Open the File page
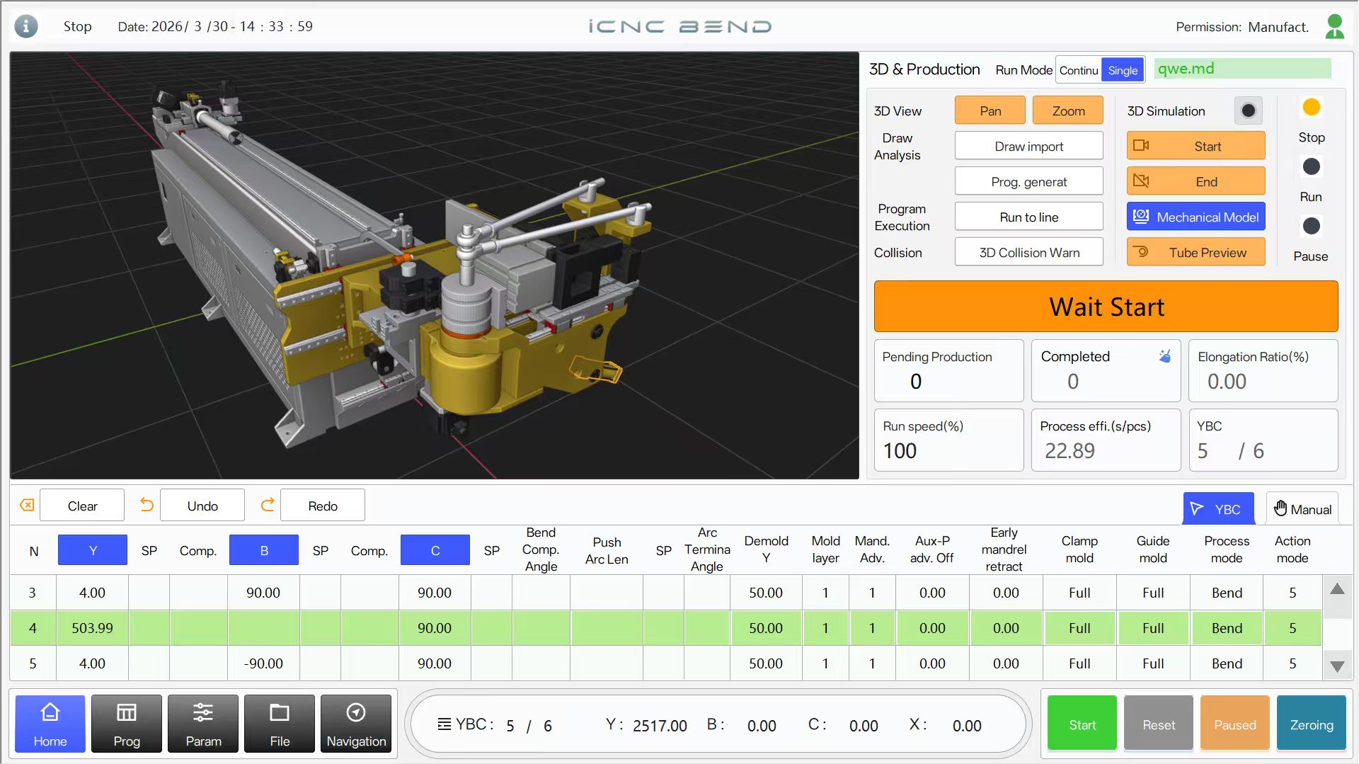The height and width of the screenshot is (764, 1359). click(280, 724)
